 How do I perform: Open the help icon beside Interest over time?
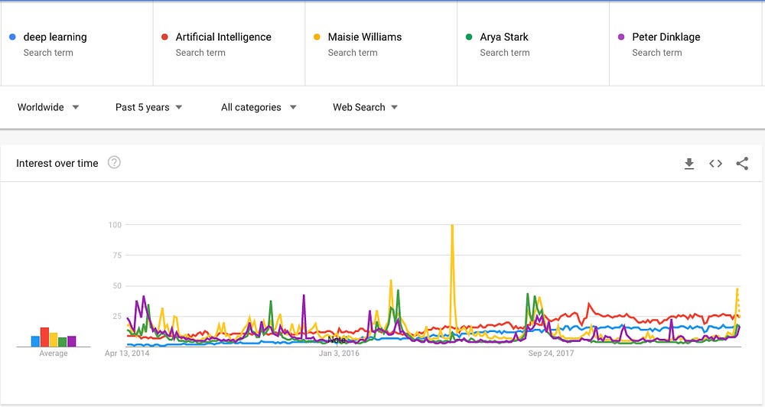(114, 162)
